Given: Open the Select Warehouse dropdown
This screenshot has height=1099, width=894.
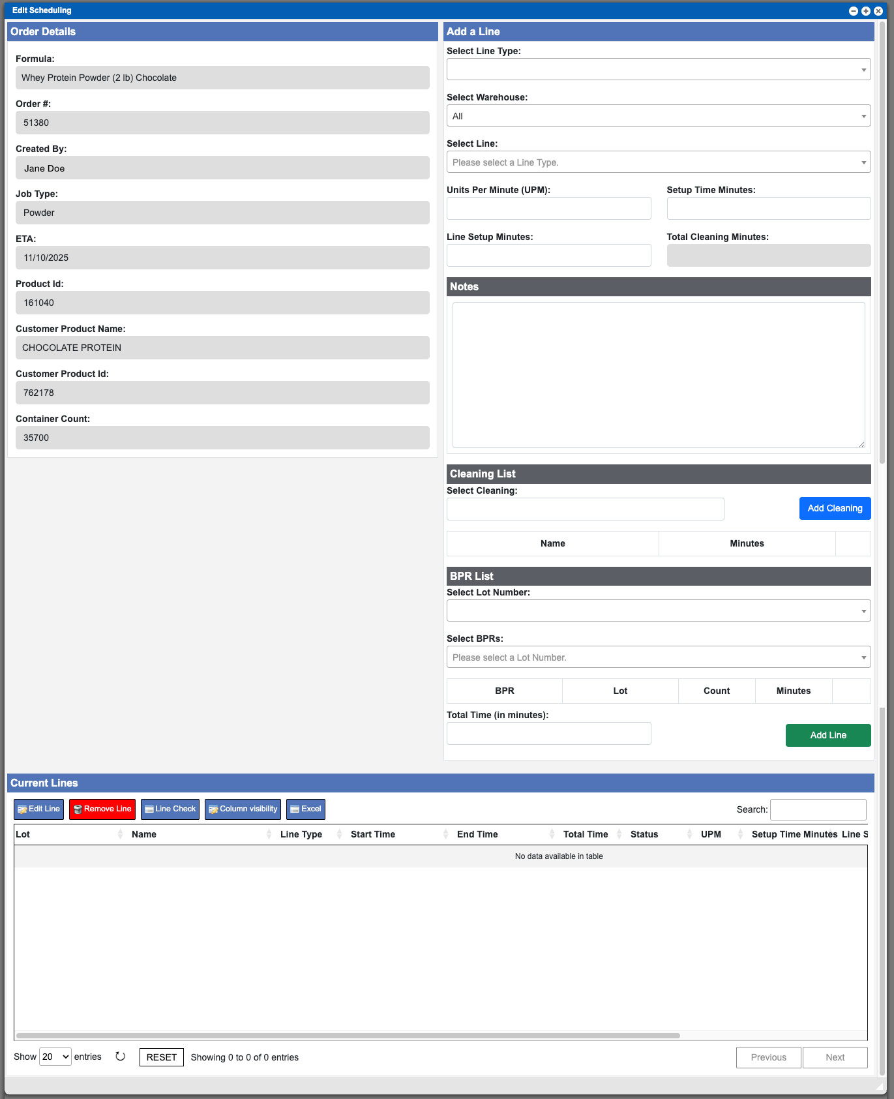Looking at the screenshot, I should [x=658, y=116].
